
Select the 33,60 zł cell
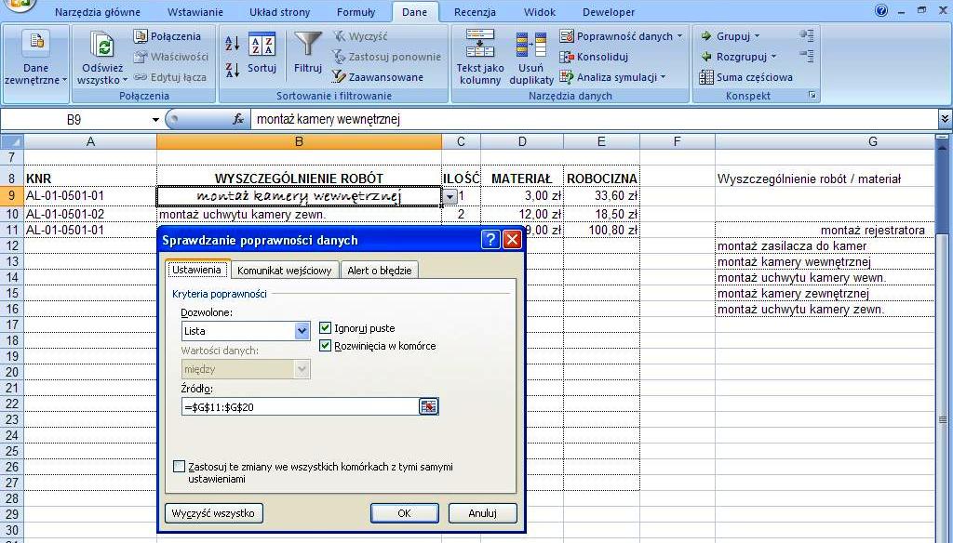point(602,195)
